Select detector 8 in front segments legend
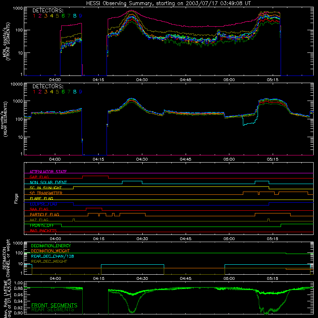This screenshot has width=318, height=318. click(75, 16)
